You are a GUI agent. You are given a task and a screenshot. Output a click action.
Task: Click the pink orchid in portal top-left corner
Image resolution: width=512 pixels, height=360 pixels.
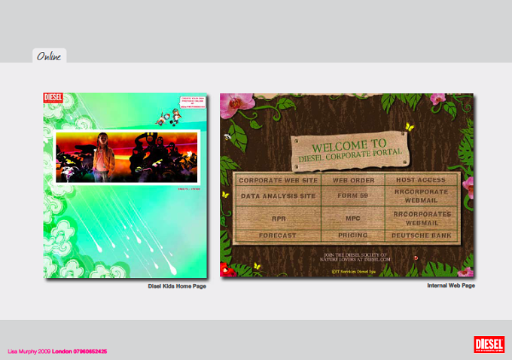(236, 104)
